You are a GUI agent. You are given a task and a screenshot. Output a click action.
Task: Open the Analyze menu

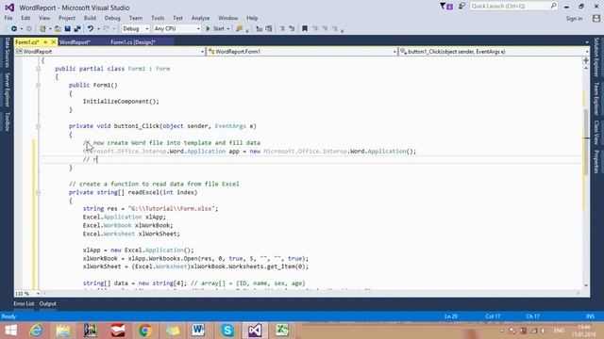point(201,18)
